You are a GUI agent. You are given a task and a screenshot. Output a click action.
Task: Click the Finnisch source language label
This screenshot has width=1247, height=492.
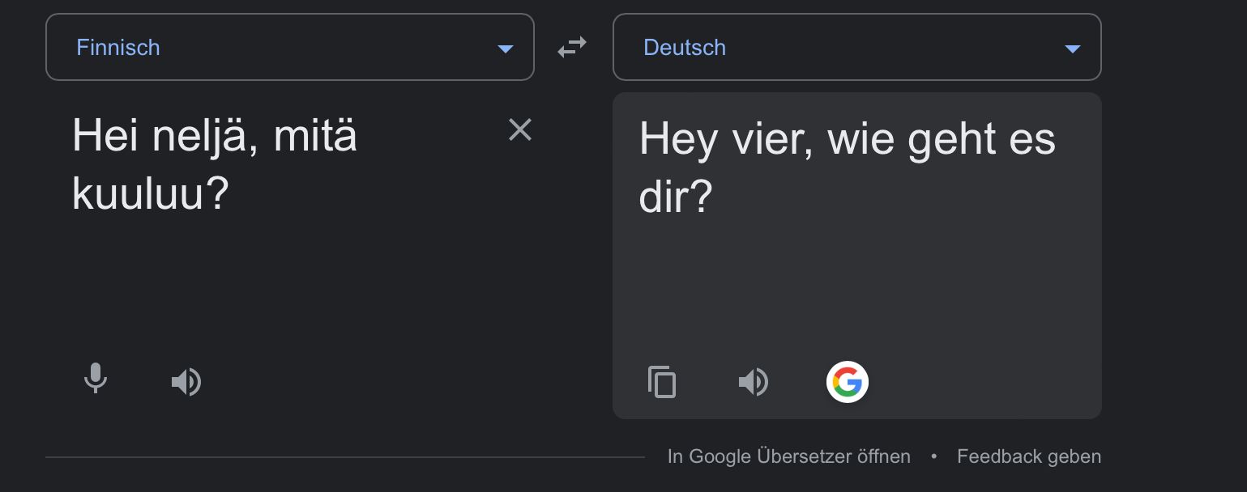click(x=118, y=48)
